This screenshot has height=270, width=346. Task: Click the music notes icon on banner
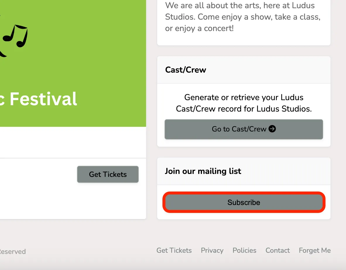click(x=15, y=36)
